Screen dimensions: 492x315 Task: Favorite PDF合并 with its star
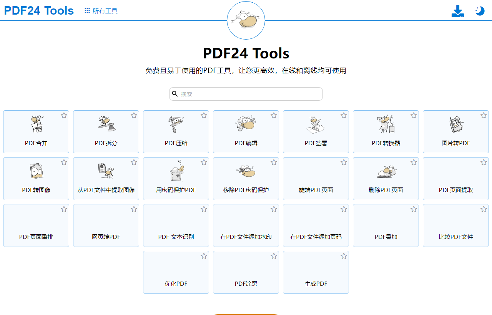click(x=64, y=115)
